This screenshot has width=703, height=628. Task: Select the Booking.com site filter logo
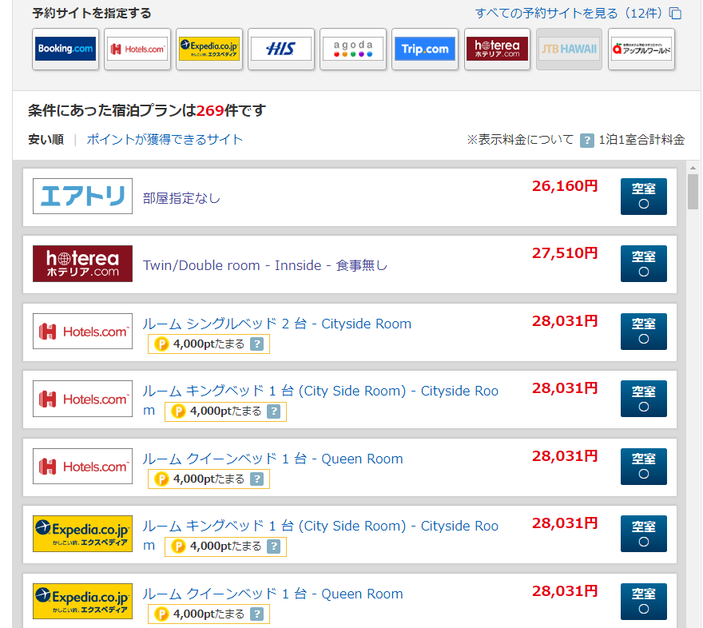(x=66, y=49)
